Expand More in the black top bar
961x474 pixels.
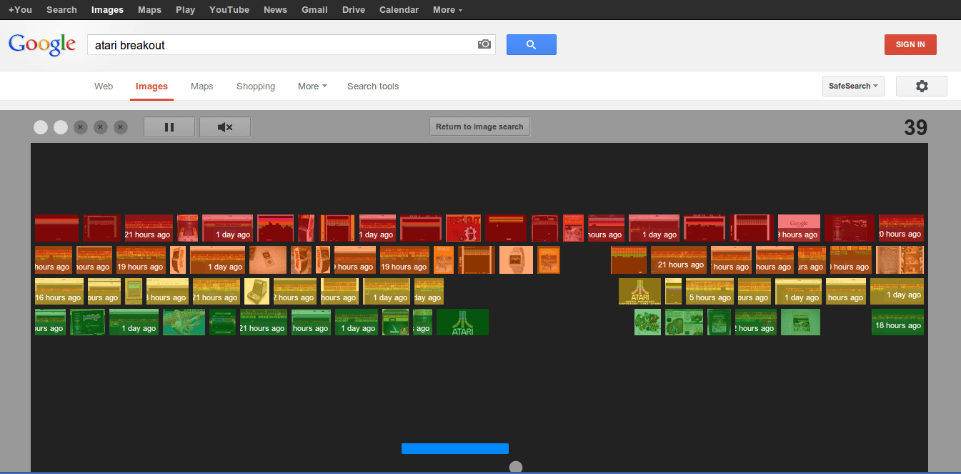point(447,10)
